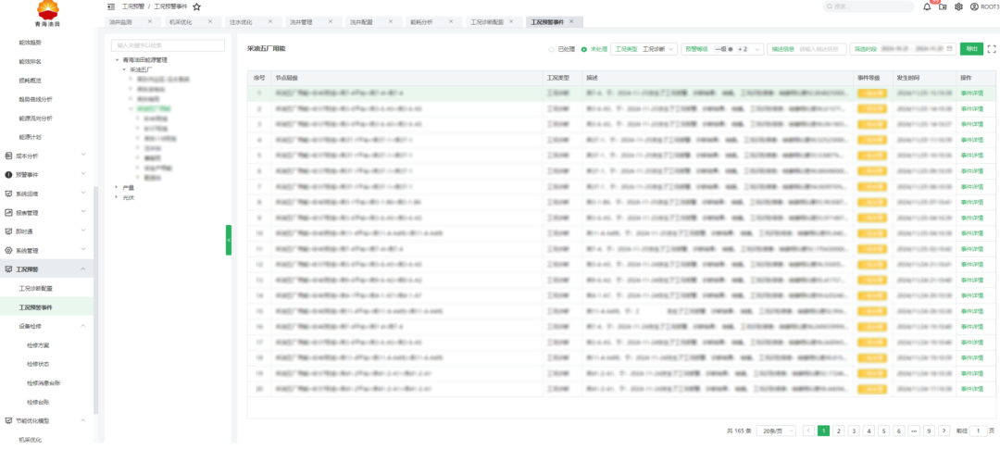Collapse the sidebar with the menu fold icon
1000x462 pixels.
112,6
